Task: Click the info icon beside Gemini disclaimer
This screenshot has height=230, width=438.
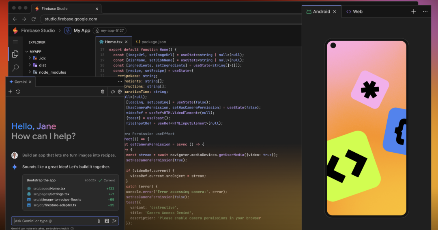Action: tap(72, 228)
